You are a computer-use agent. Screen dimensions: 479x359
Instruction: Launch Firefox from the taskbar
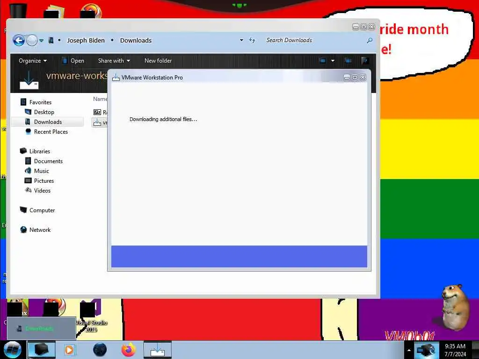(129, 350)
